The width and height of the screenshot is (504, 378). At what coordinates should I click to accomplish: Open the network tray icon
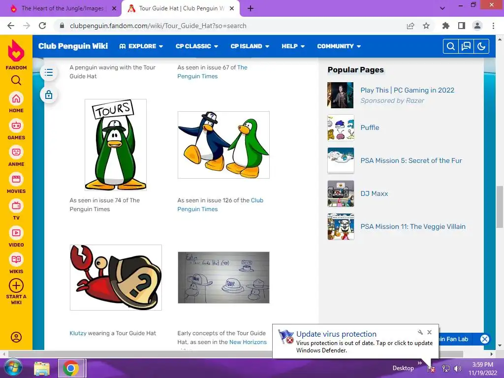click(446, 368)
